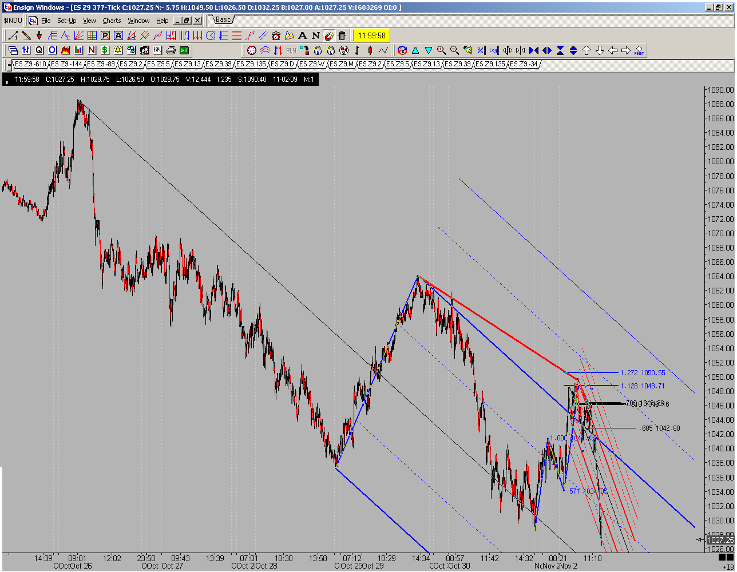Click the RESET chart button
The width and height of the screenshot is (737, 572).
pyautogui.click(x=639, y=50)
